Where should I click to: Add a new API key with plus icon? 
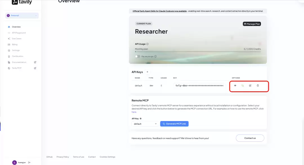[147, 72]
